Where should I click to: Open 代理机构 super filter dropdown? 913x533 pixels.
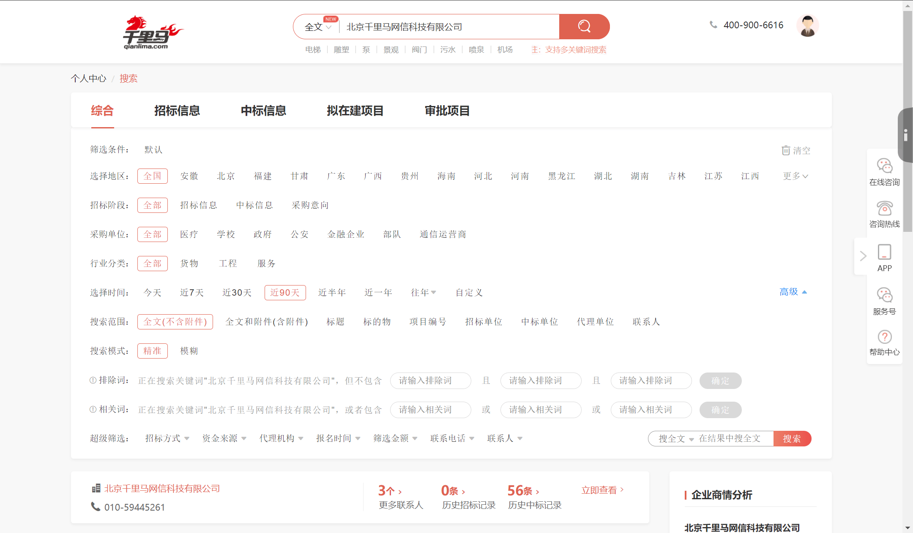(x=281, y=438)
